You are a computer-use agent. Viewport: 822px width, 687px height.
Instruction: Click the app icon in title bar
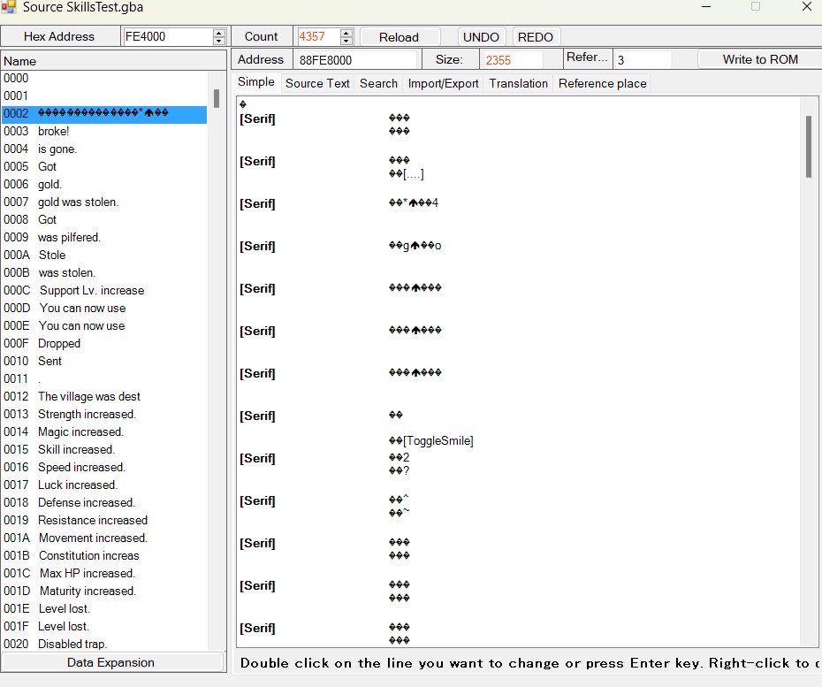tap(8, 7)
